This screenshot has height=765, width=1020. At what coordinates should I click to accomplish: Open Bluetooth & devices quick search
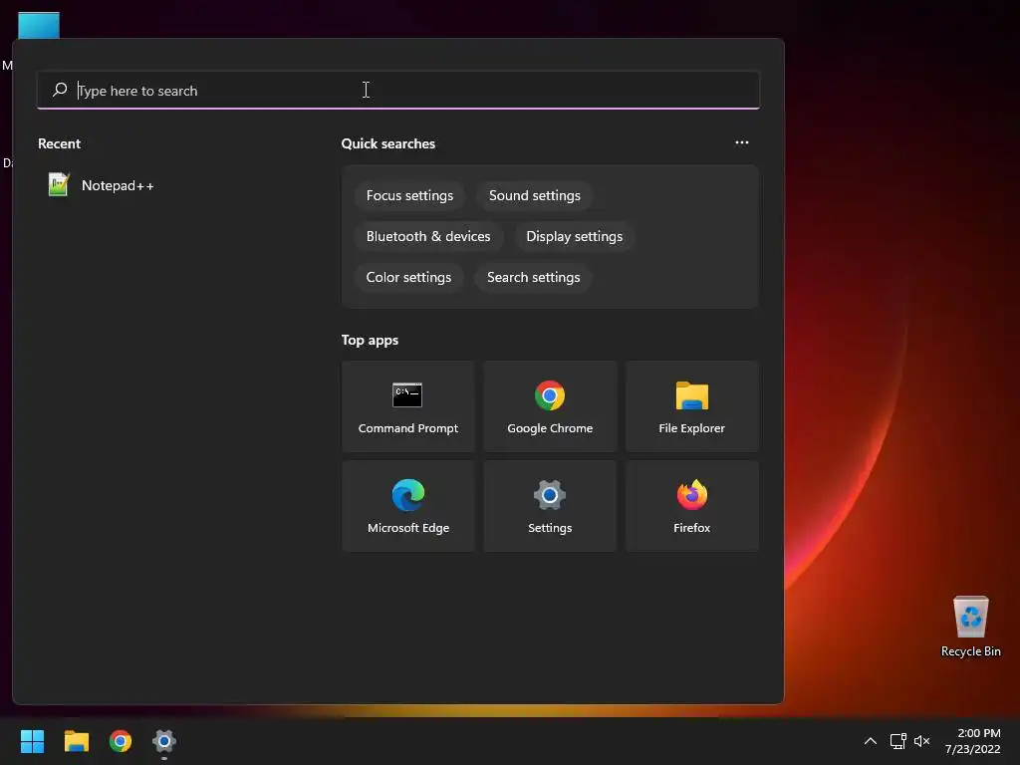[428, 237]
